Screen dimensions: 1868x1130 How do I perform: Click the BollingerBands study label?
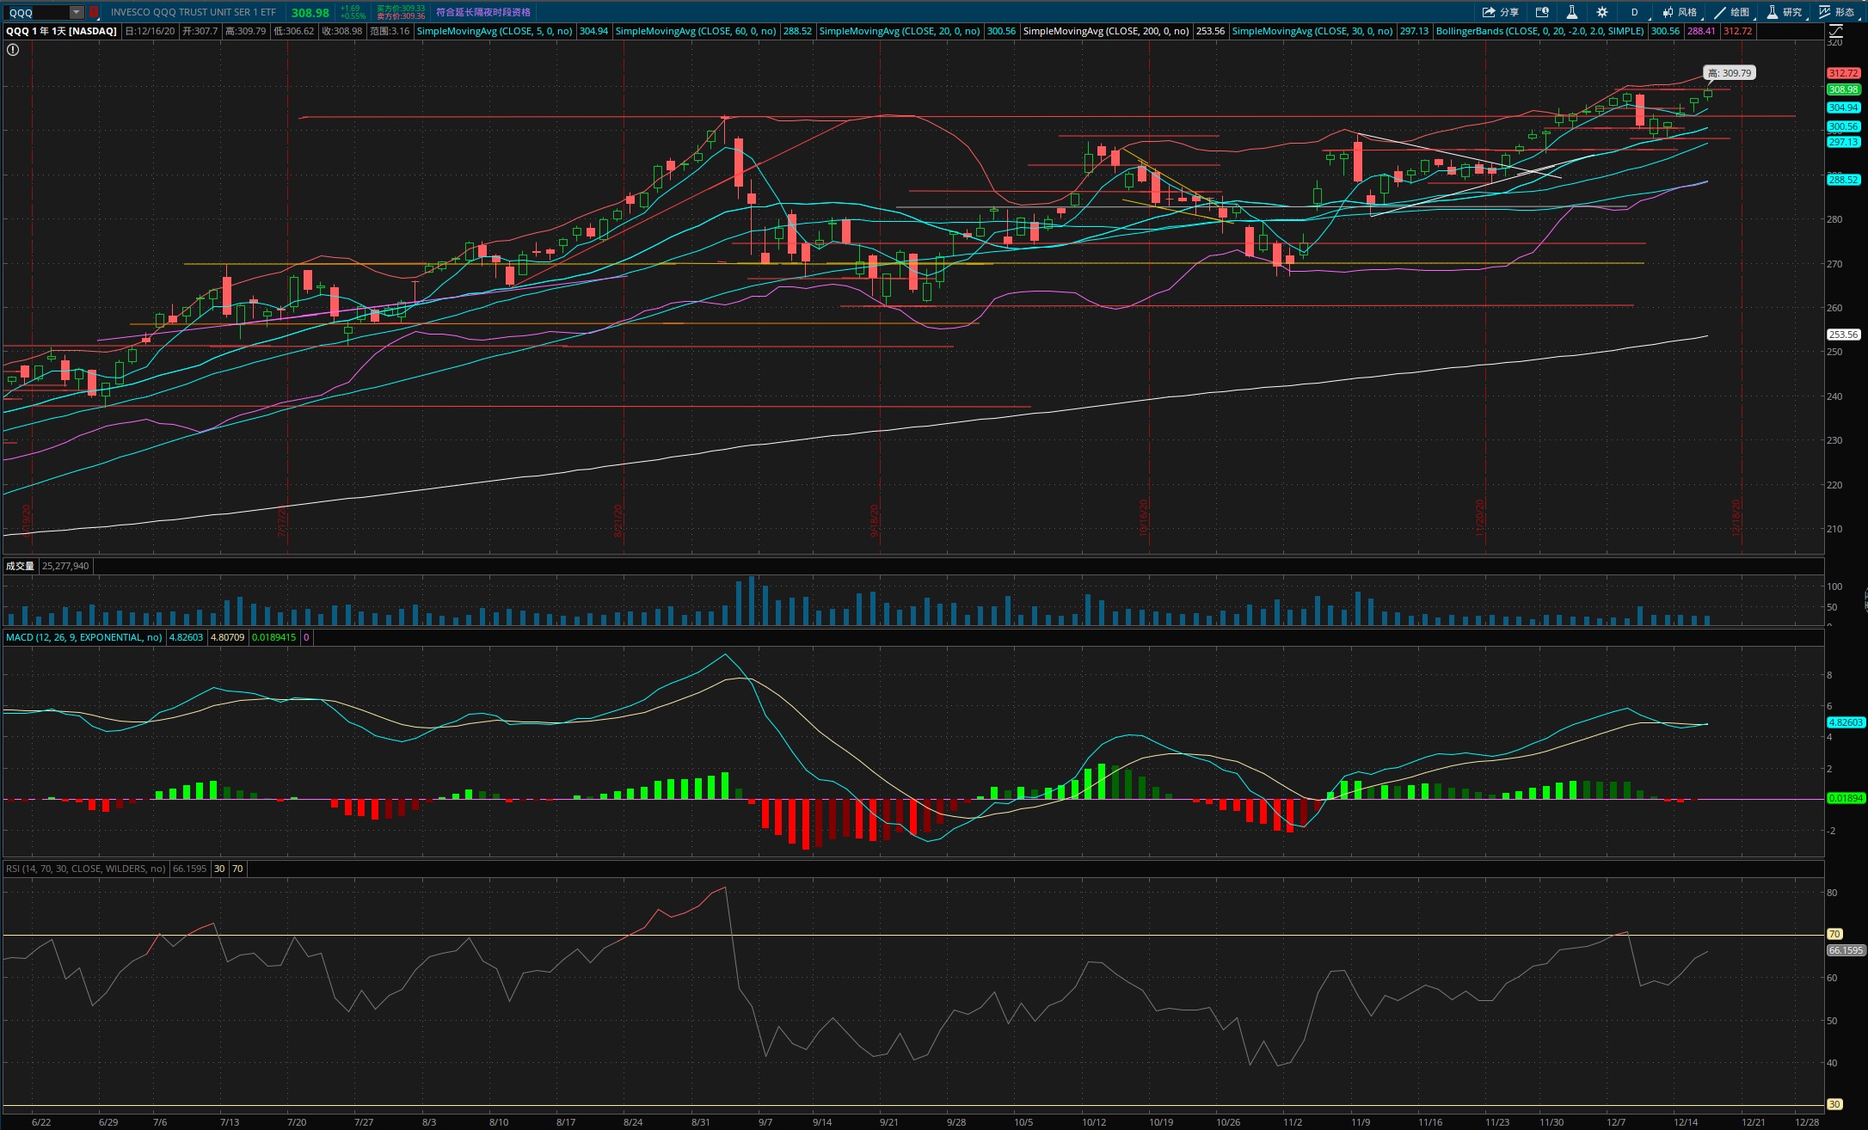(1539, 31)
